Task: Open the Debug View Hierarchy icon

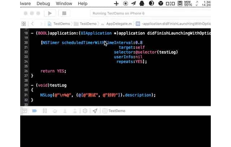Action: 85,111
